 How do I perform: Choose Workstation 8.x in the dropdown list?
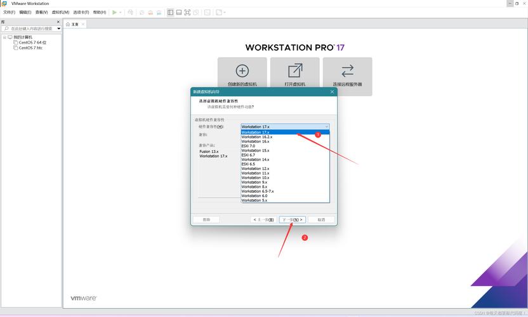coord(285,187)
